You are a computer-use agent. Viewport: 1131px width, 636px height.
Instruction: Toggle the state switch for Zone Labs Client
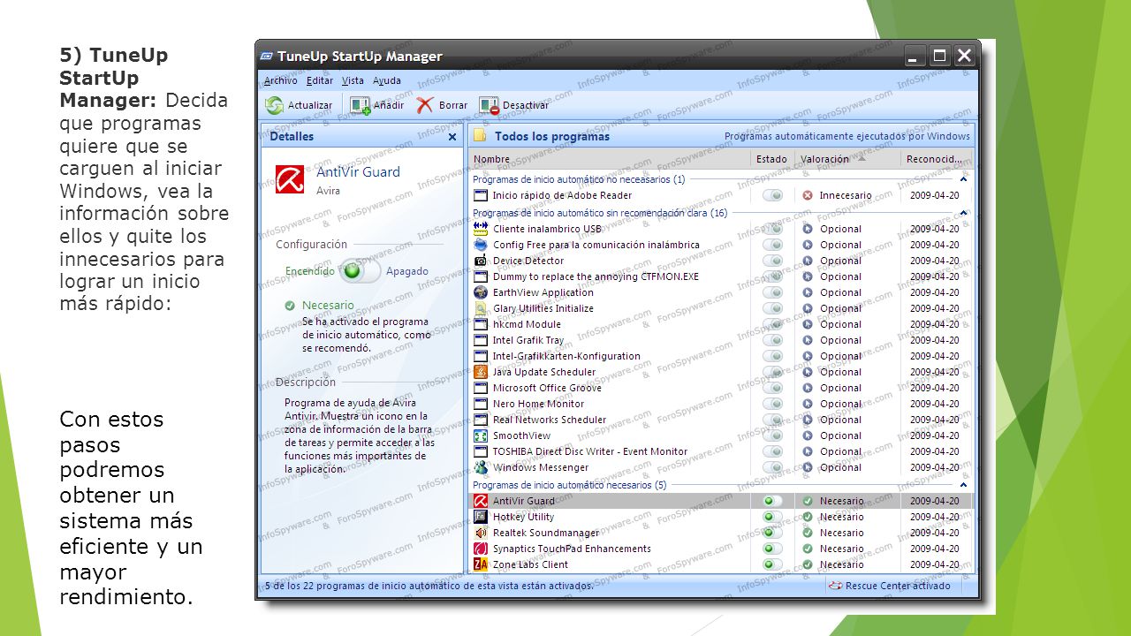click(773, 564)
